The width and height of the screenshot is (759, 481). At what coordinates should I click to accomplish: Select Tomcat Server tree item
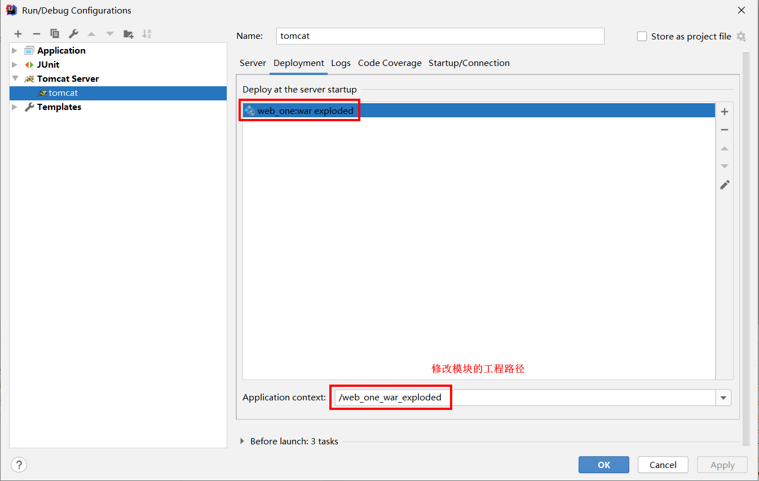click(68, 78)
